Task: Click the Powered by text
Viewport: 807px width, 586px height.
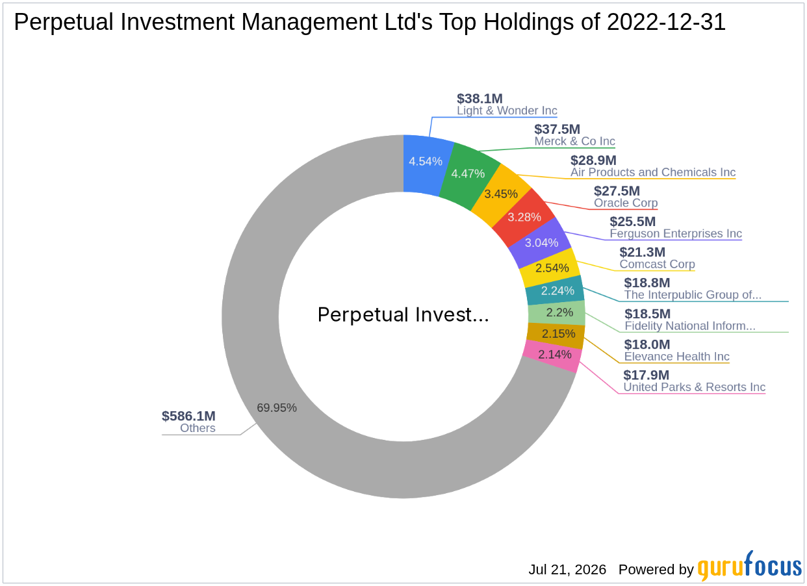Action: [x=656, y=570]
